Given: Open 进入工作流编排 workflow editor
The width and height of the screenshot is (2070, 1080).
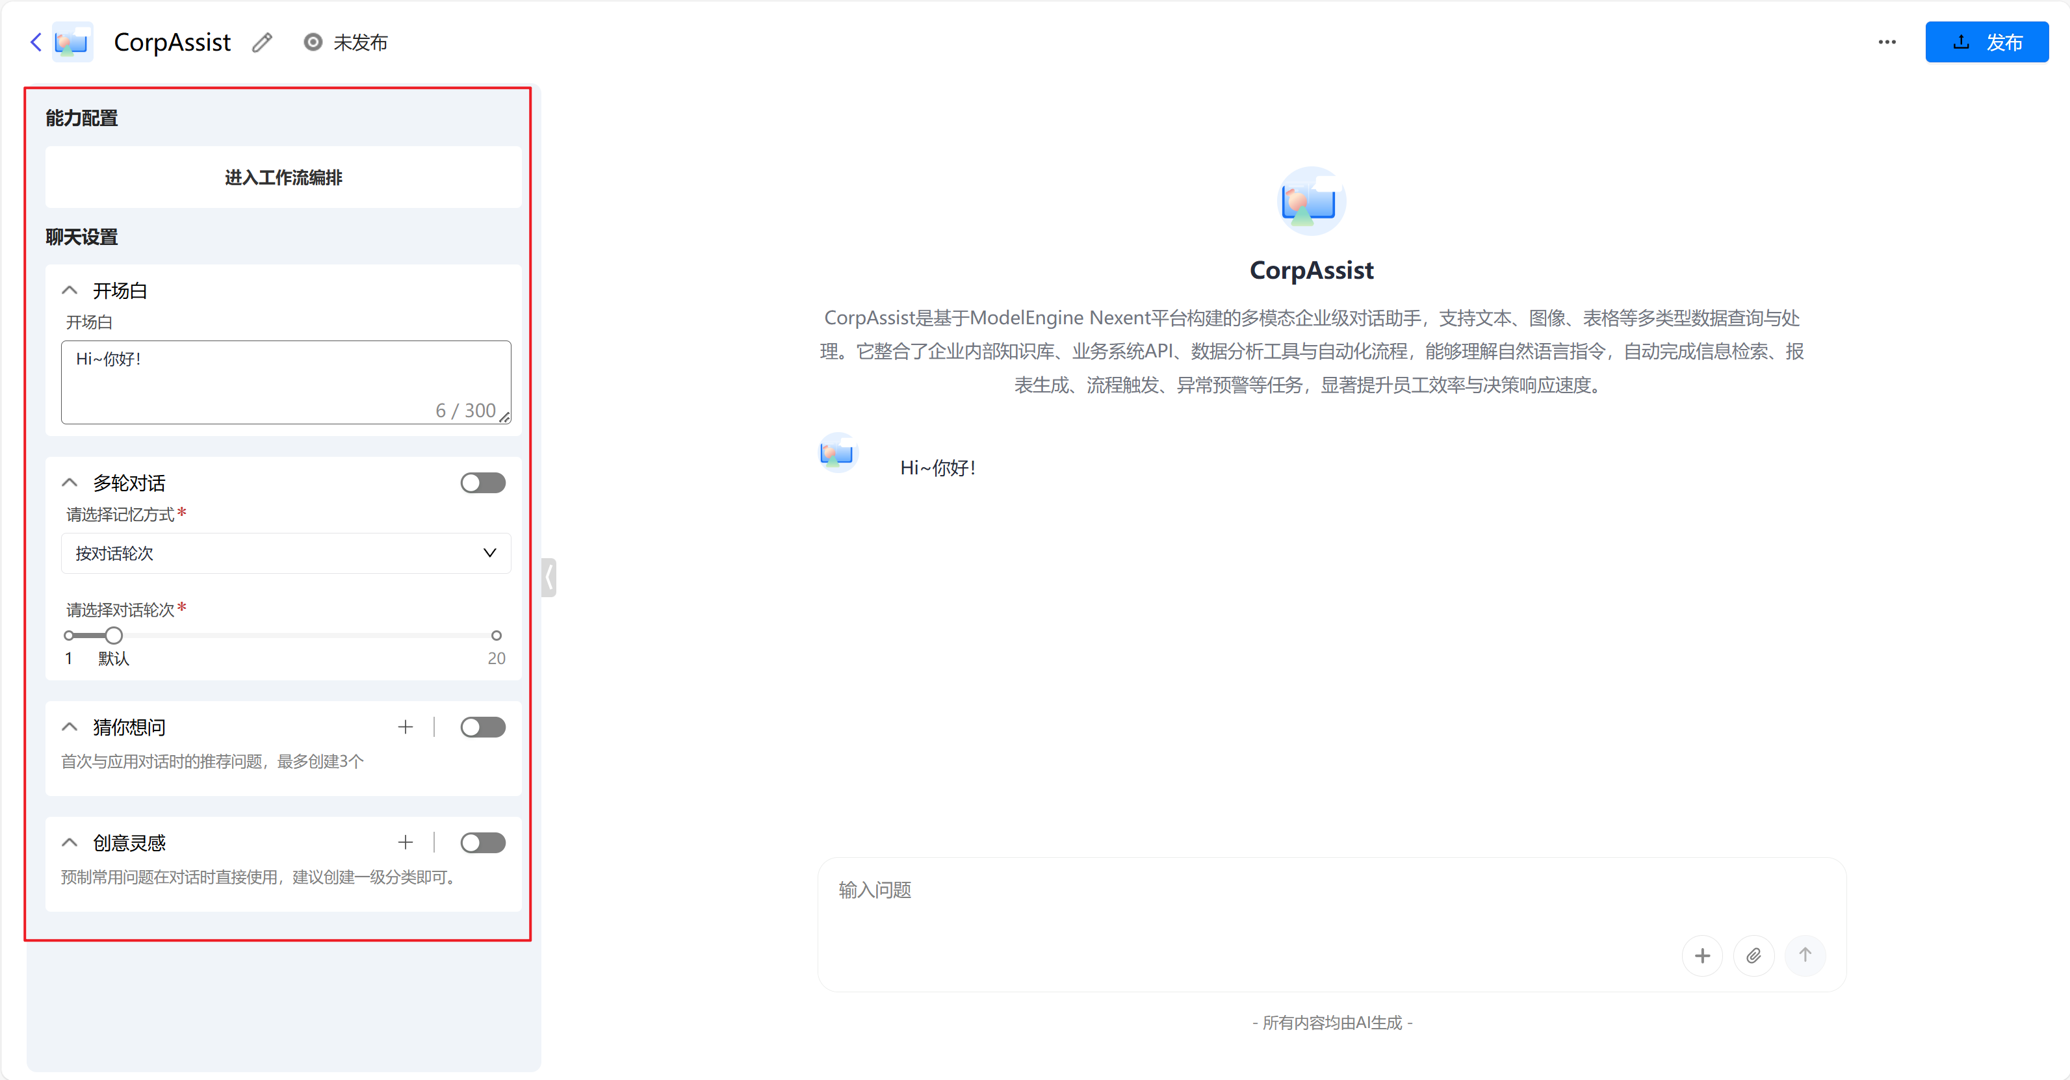Looking at the screenshot, I should pos(282,177).
